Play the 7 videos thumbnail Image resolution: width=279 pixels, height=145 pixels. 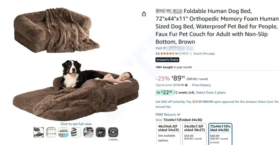(x=113, y=132)
